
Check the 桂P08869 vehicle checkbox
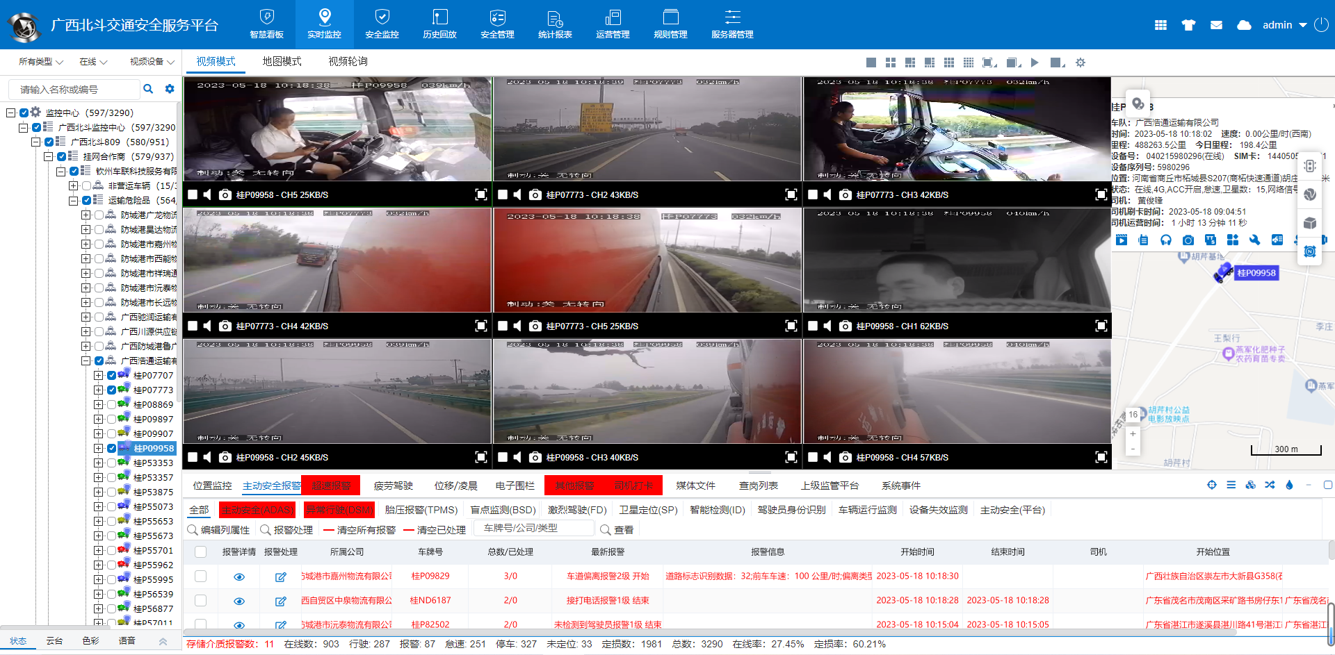pyautogui.click(x=111, y=404)
